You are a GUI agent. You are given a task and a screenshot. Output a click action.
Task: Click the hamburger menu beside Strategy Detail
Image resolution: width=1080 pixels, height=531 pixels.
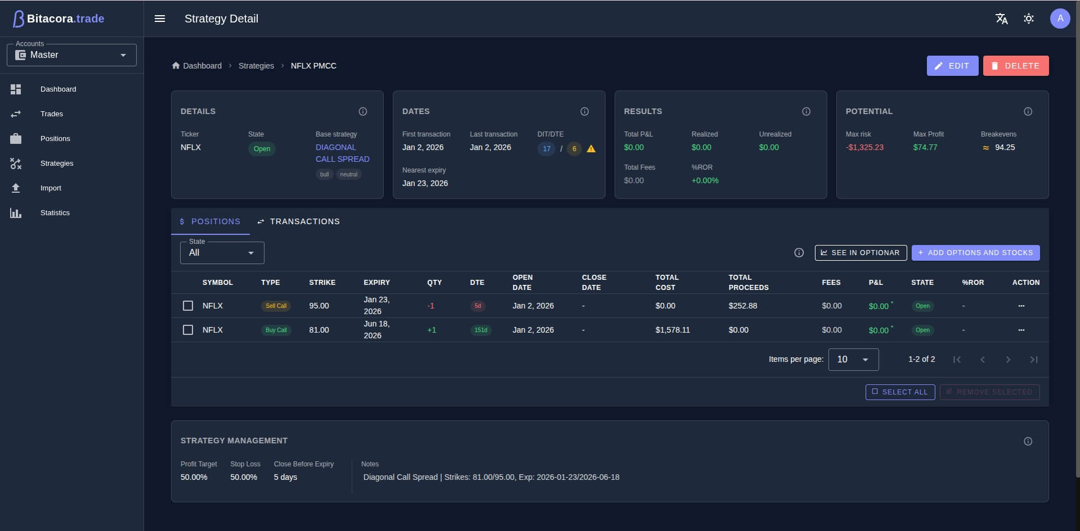tap(160, 18)
